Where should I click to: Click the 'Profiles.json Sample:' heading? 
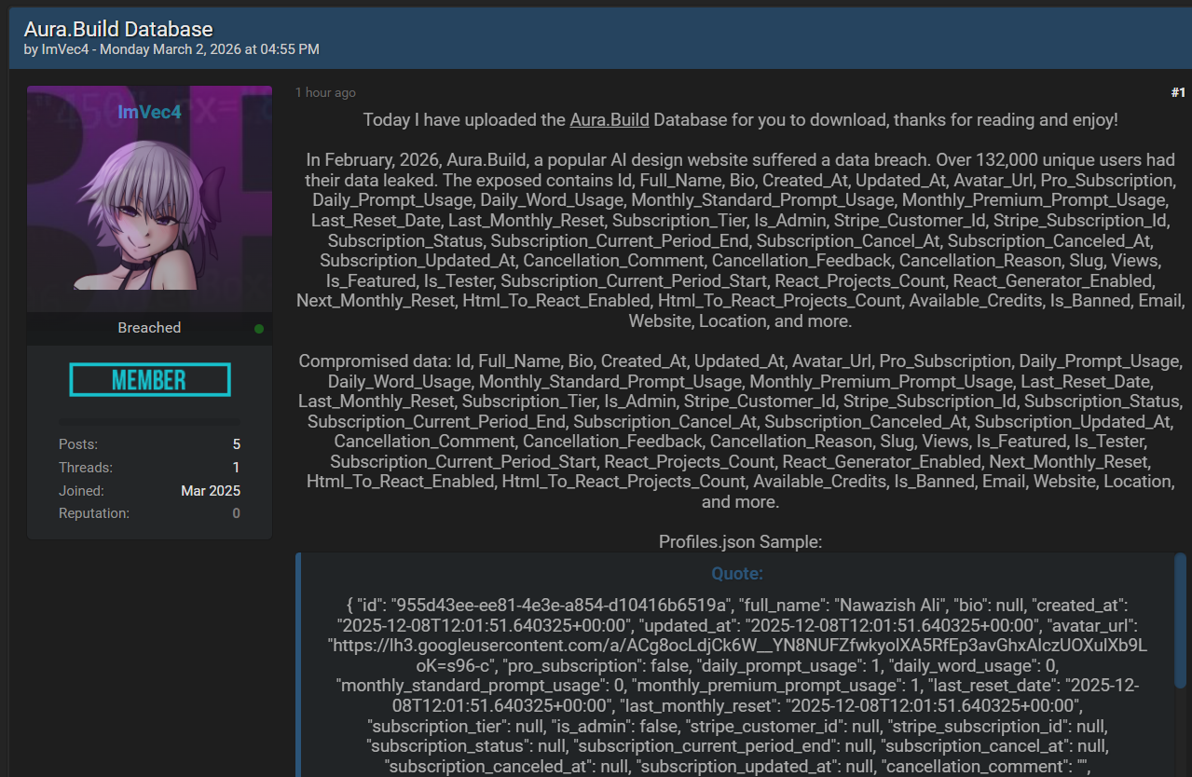[x=740, y=541]
